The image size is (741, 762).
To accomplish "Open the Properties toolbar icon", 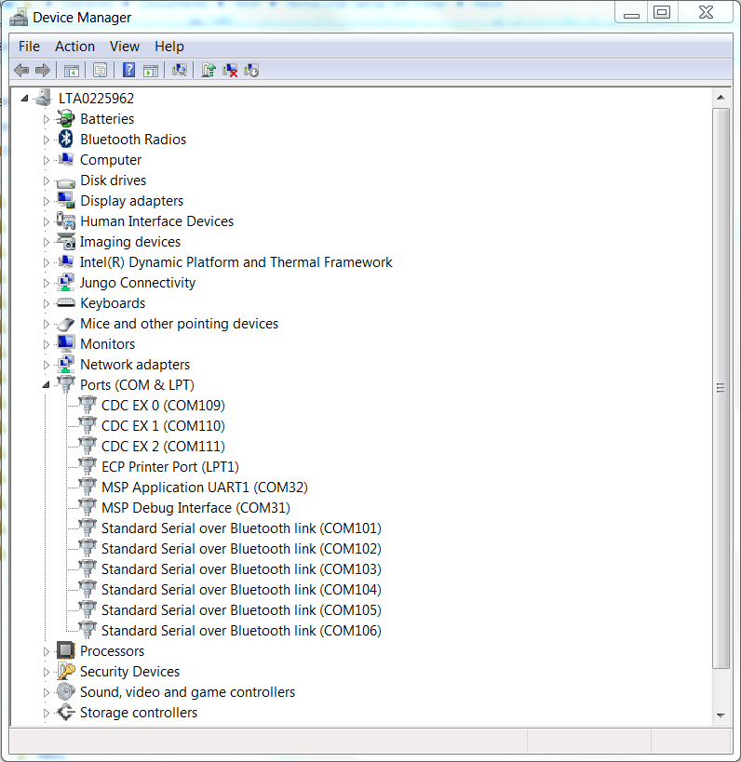I will pyautogui.click(x=101, y=71).
